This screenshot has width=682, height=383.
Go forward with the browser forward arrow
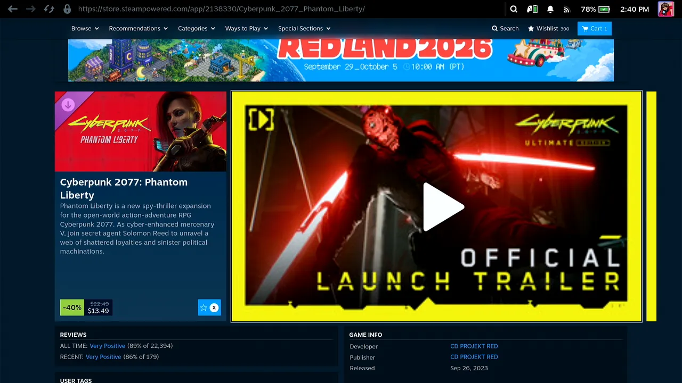31,9
